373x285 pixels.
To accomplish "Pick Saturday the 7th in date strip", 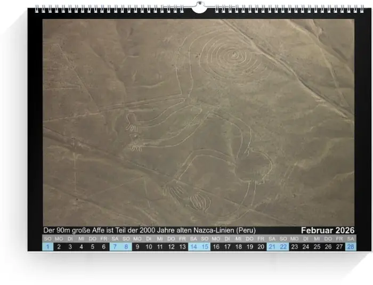I will [115, 247].
